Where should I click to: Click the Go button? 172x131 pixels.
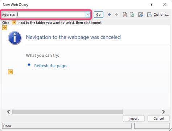(x=98, y=15)
